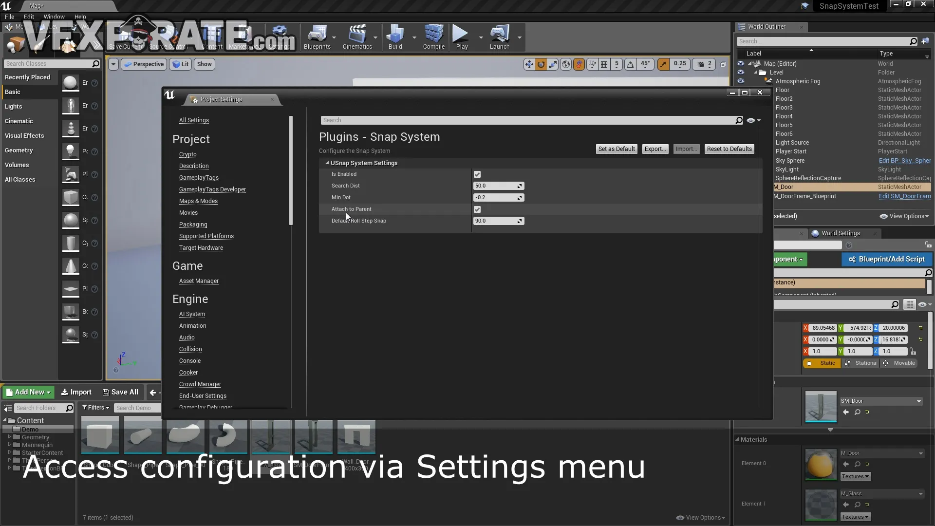Open Build options dropdown arrow

[x=414, y=38]
